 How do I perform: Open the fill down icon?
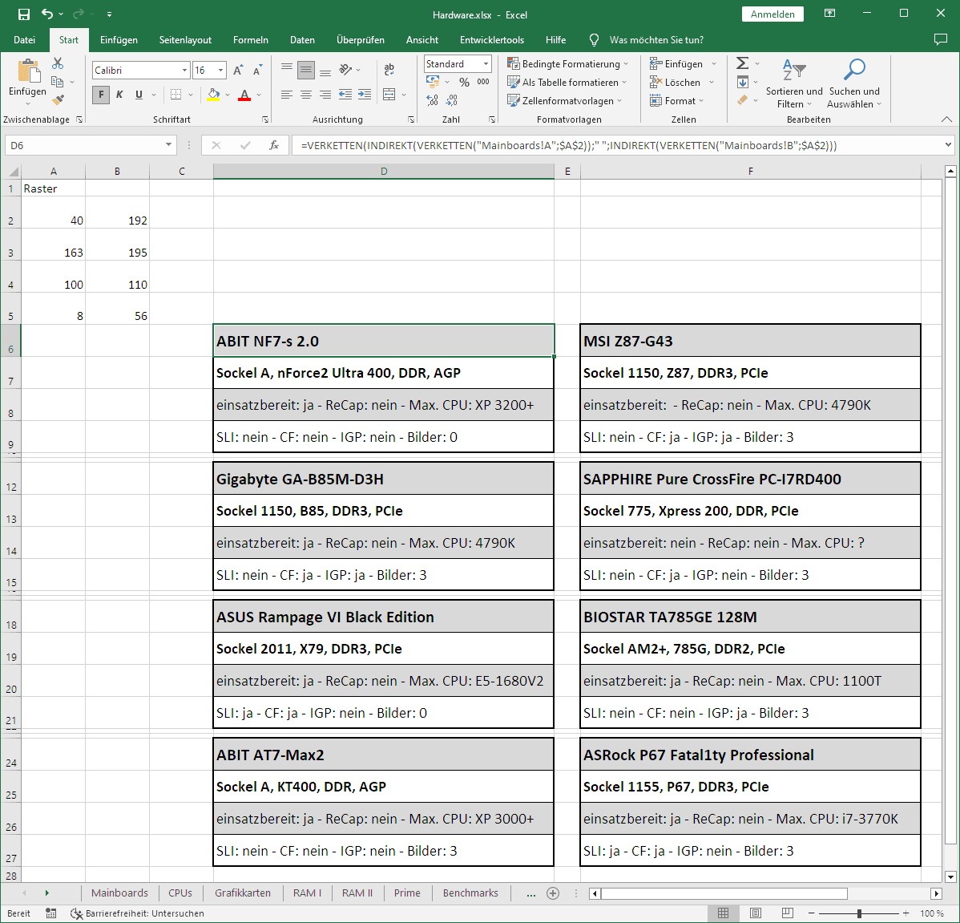coord(742,82)
